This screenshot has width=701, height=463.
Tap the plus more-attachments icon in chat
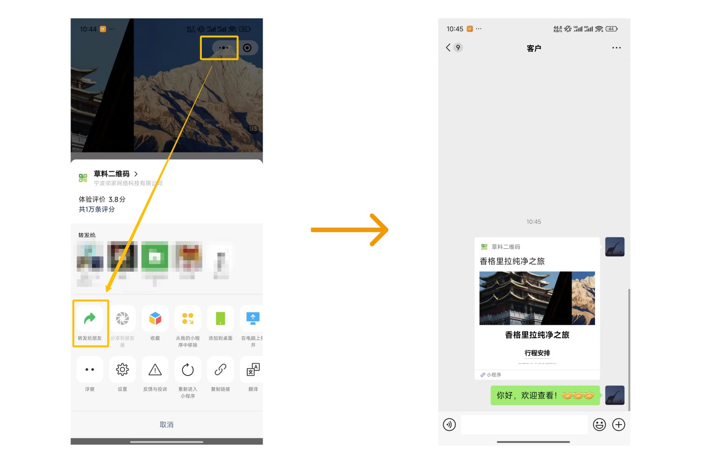click(x=619, y=425)
